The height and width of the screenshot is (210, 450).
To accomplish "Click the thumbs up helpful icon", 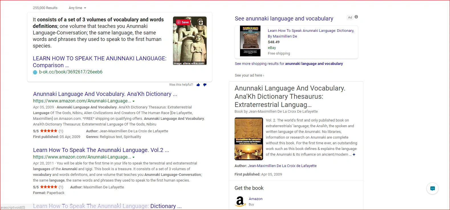I will (198, 85).
